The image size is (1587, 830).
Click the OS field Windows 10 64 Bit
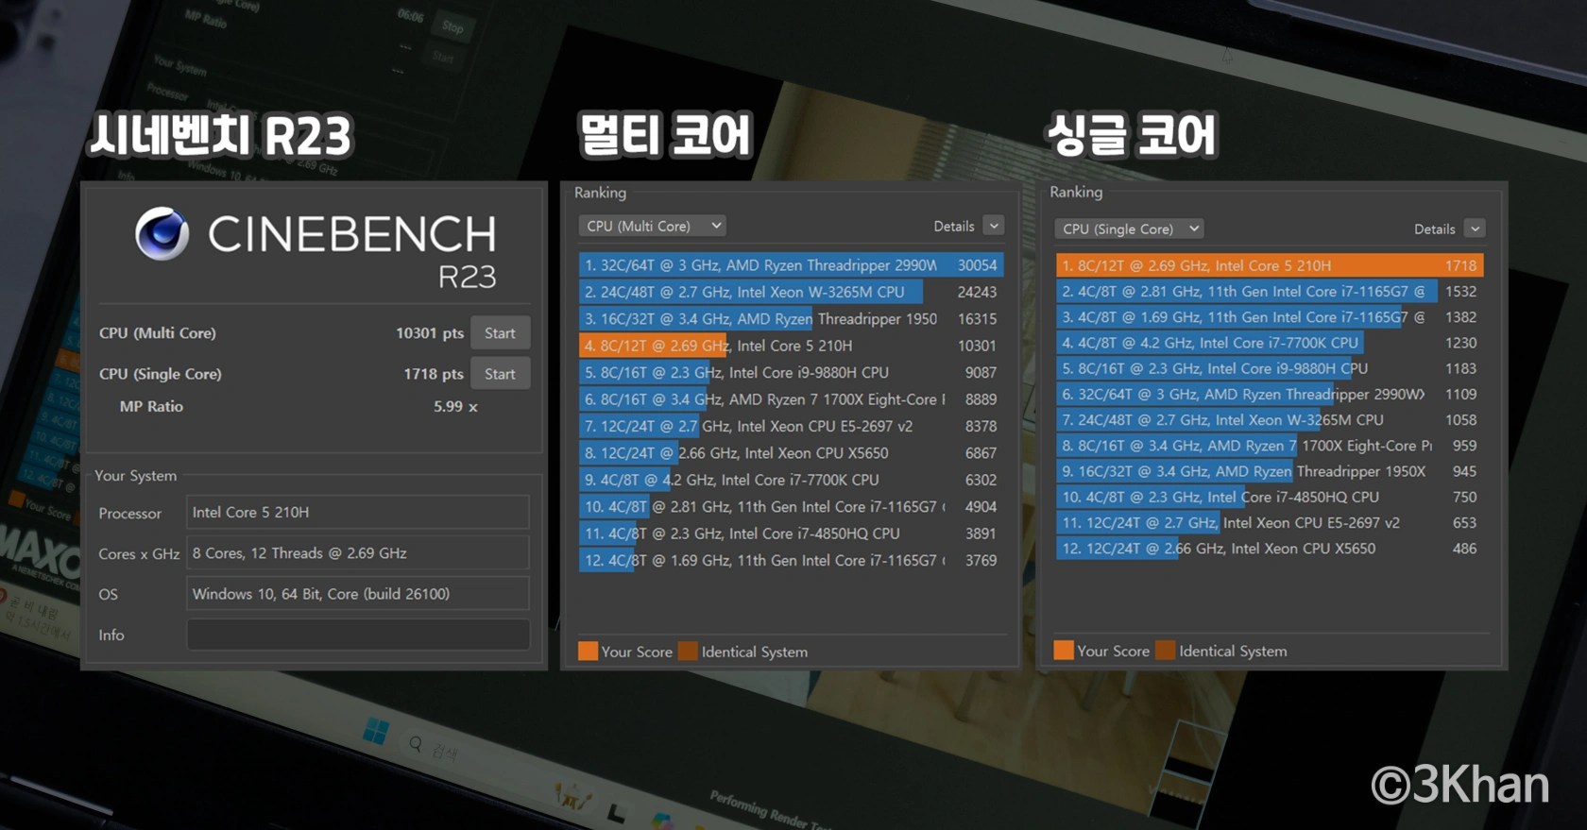[357, 594]
